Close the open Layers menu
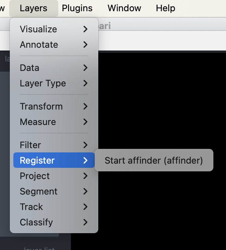Image resolution: width=226 pixels, height=250 pixels. point(34,8)
